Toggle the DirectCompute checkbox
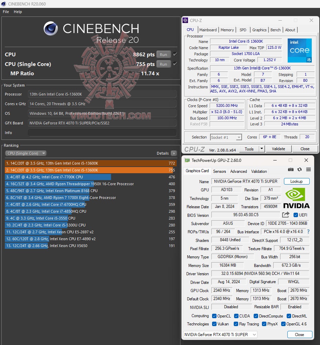 (256, 316)
